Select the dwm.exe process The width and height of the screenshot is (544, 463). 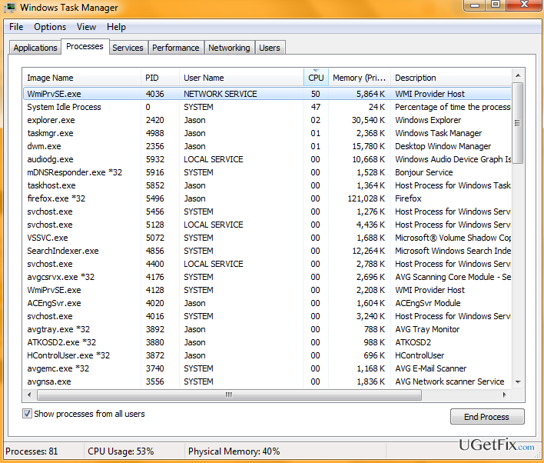(x=267, y=146)
